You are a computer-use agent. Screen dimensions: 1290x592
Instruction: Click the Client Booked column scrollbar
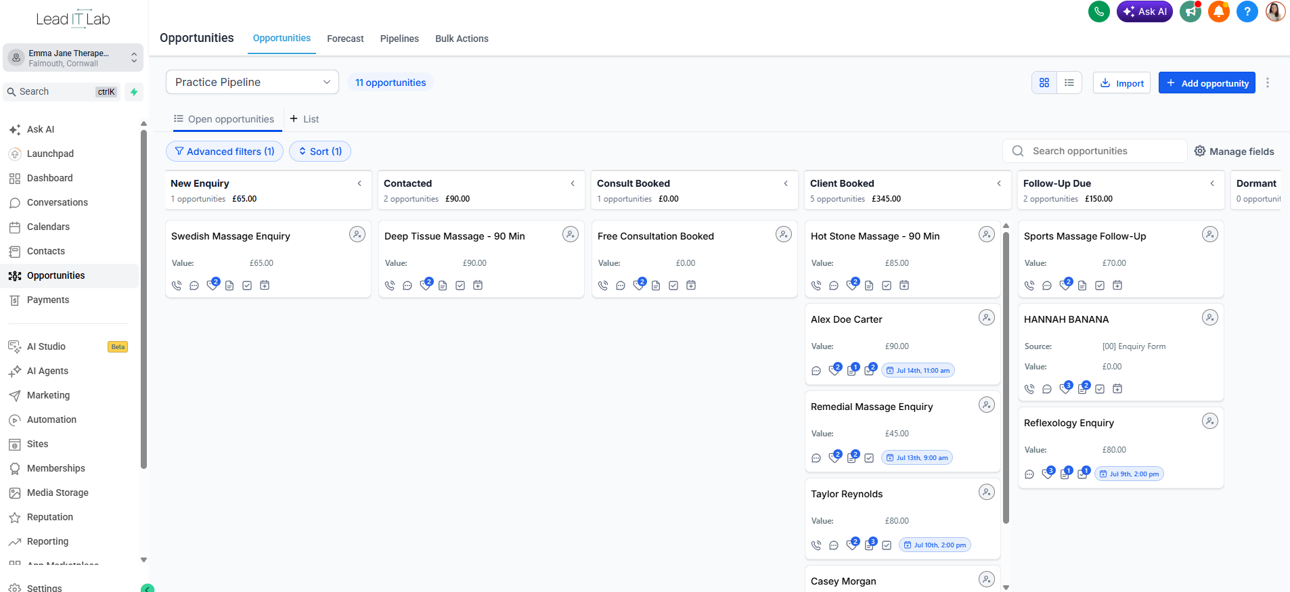[x=1006, y=378]
